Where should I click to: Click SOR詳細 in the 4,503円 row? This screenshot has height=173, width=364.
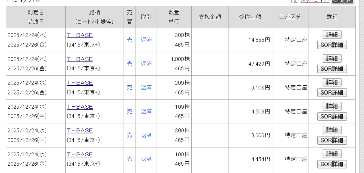[x=332, y=116]
